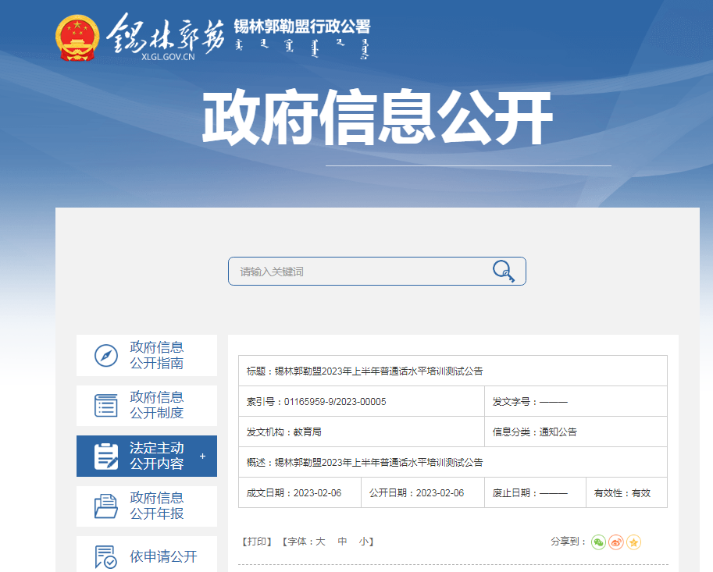
Task: Click the national emblem logo
Action: (77, 37)
